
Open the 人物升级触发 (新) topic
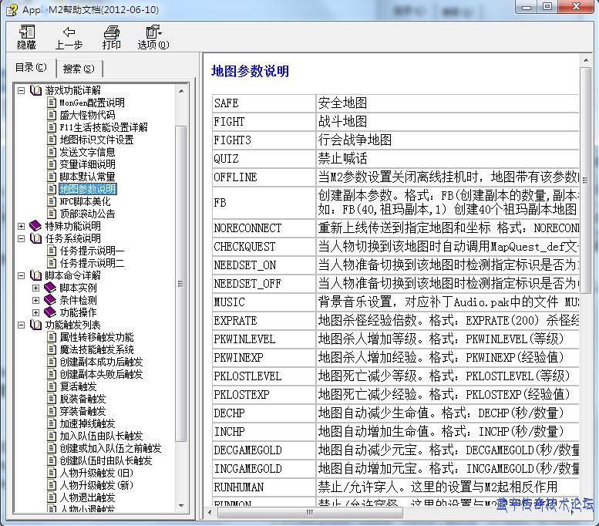(x=96, y=485)
